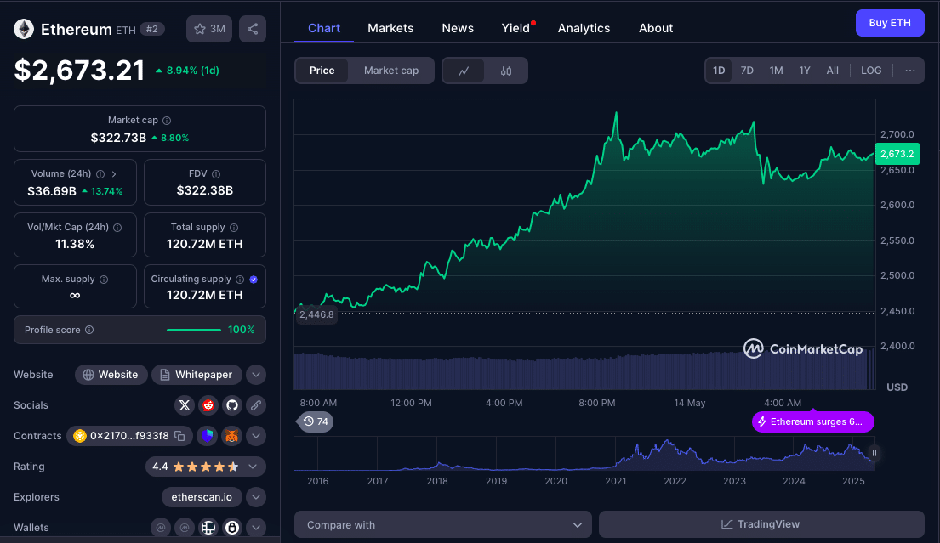Viewport: 940px width, 543px height.
Task: Open the Analytics tab
Action: coord(584,28)
